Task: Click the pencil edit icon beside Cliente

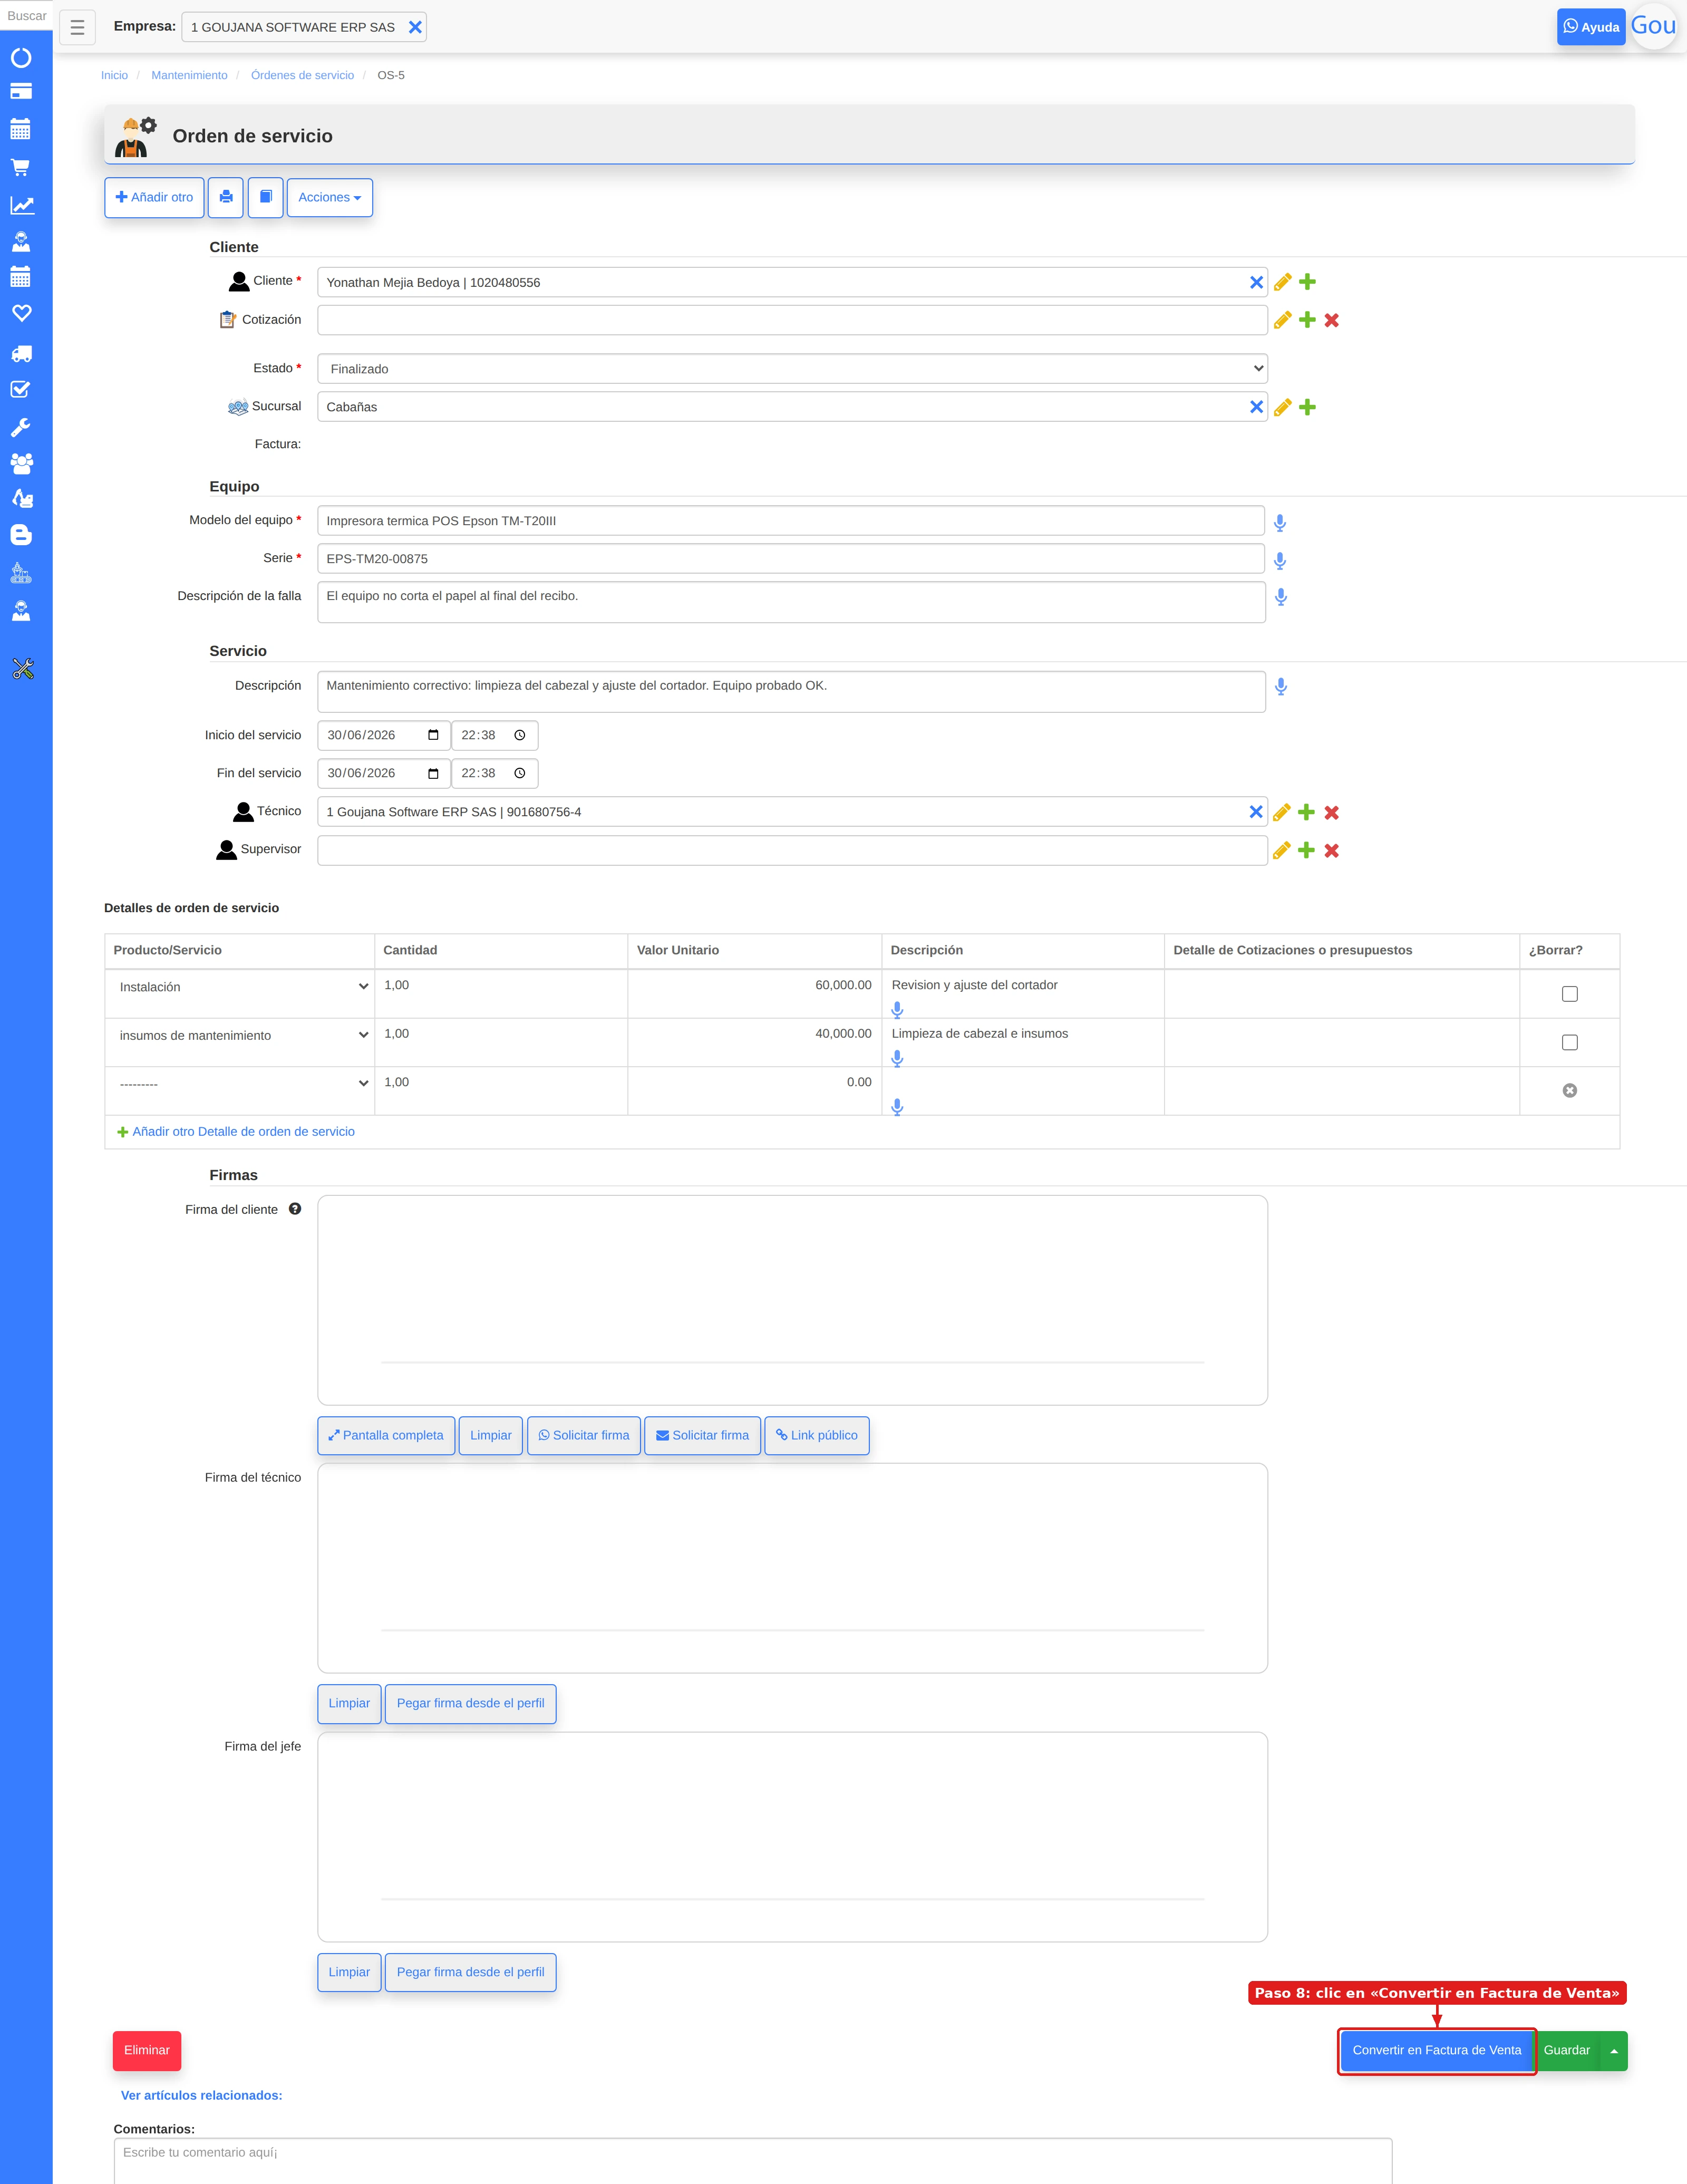Action: [1283, 282]
